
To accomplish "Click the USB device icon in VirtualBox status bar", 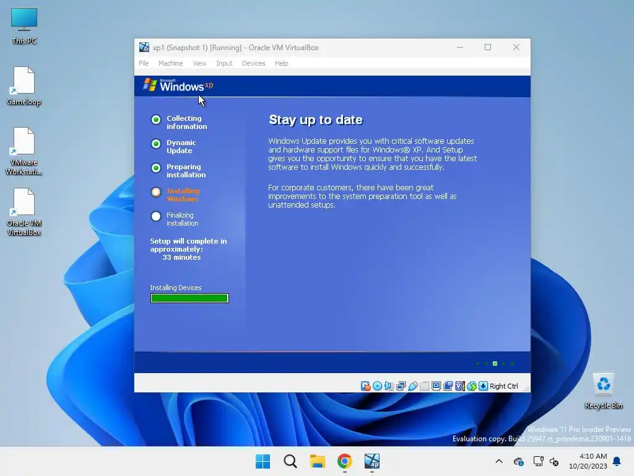I will [412, 386].
